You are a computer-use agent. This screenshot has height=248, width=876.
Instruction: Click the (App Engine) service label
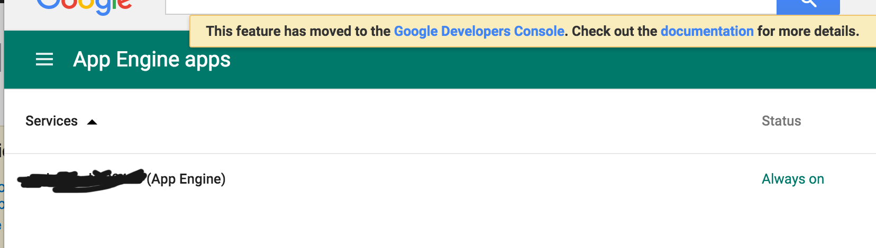point(186,179)
